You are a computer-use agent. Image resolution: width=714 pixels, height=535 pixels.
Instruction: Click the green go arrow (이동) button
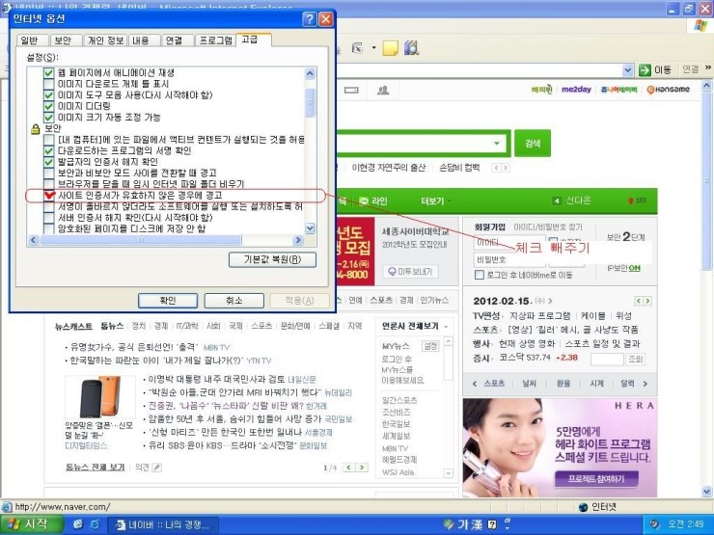655,70
